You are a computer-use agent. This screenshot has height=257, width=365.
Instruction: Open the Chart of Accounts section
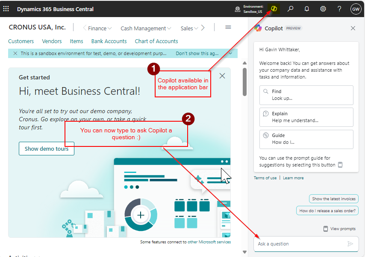[156, 41]
